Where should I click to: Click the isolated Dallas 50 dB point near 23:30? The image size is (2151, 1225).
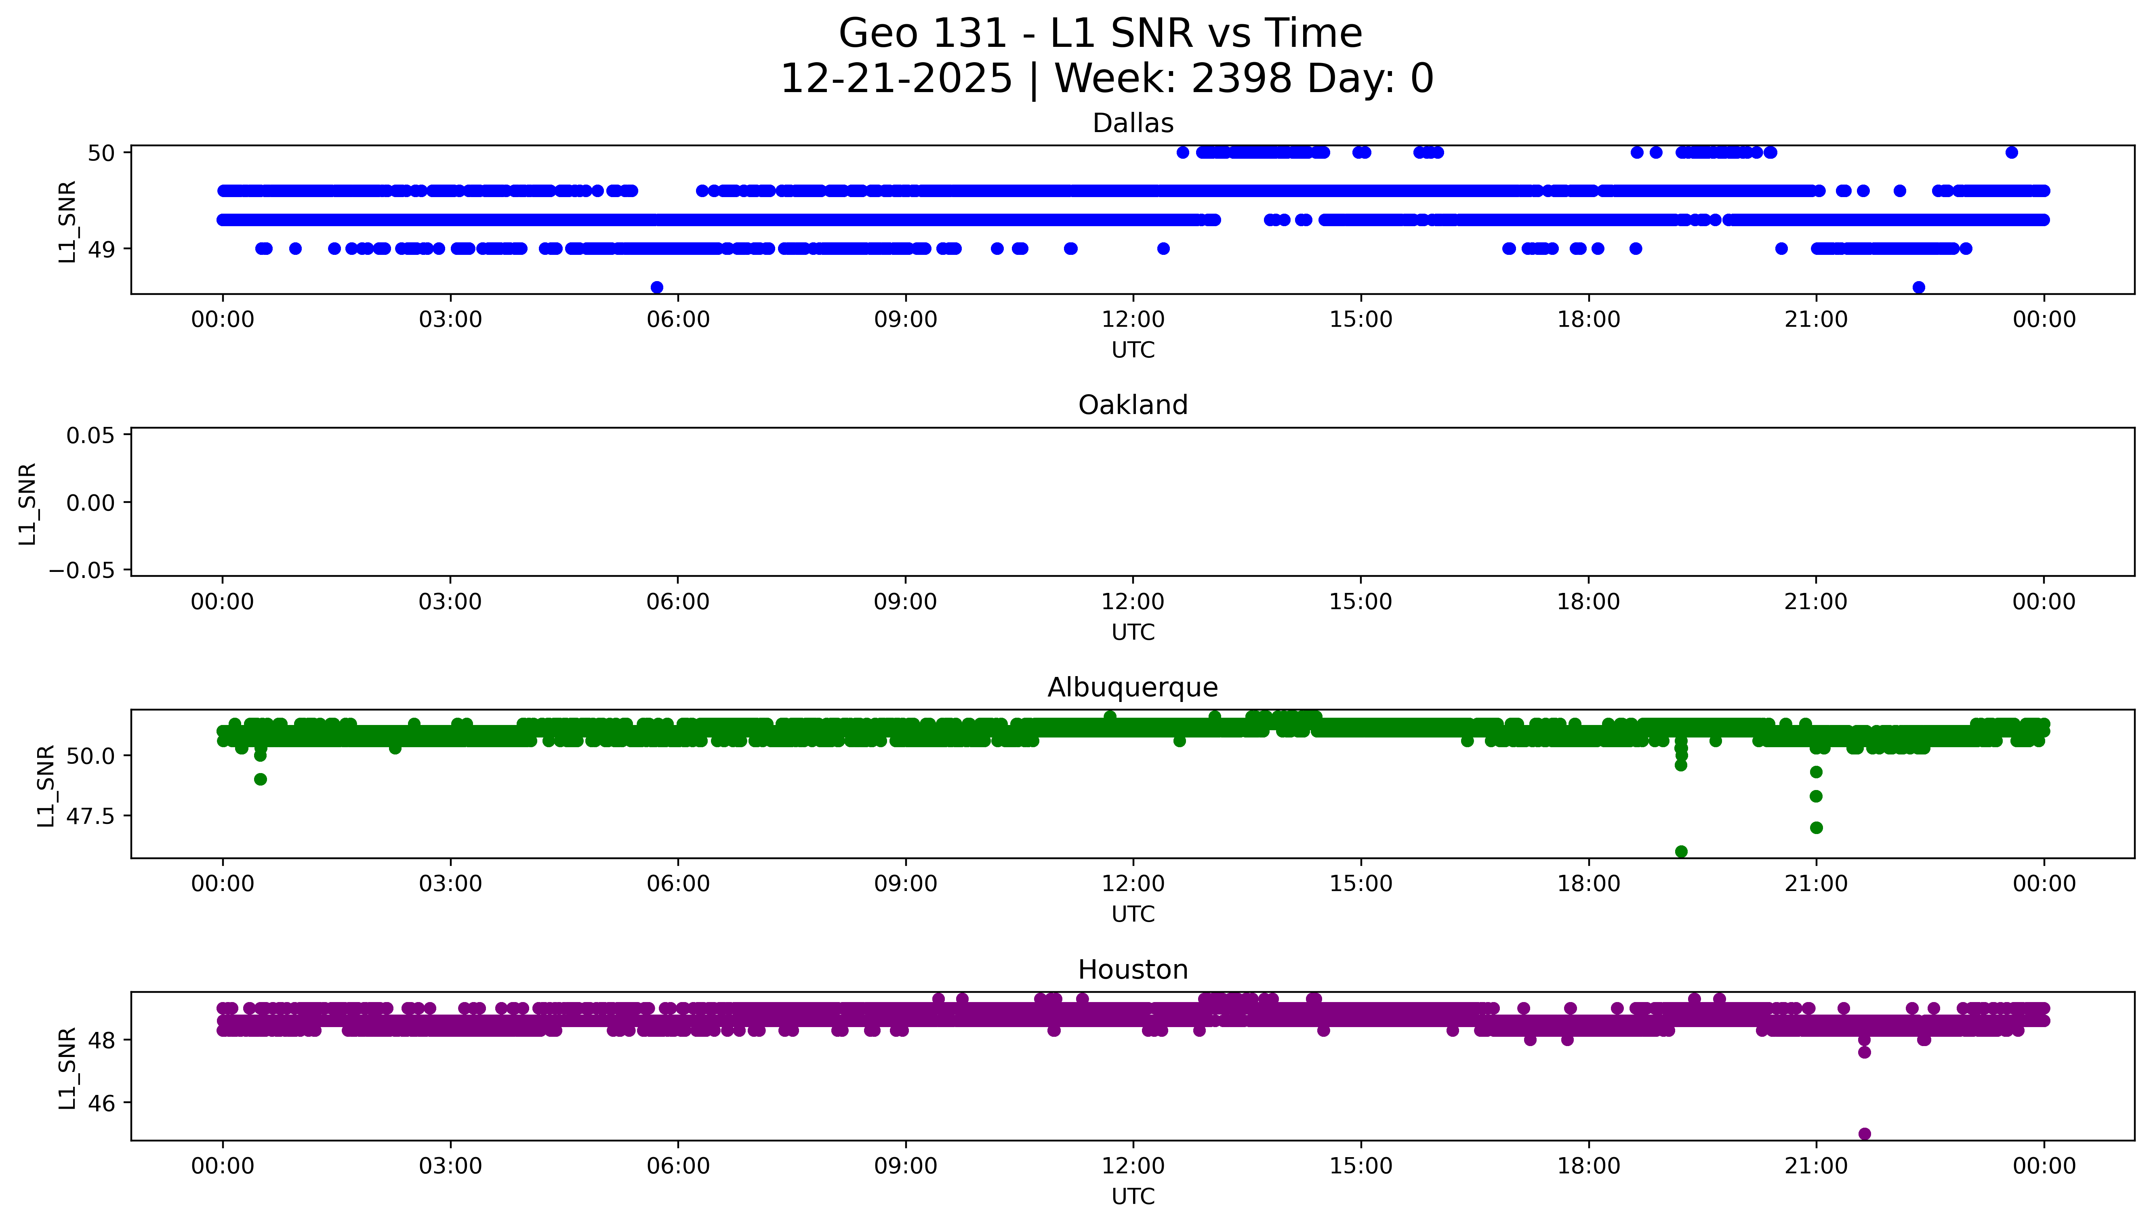[x=2011, y=152]
